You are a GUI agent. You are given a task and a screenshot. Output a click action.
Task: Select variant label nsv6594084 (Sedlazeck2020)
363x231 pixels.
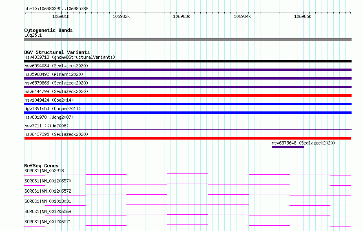[x=56, y=66]
